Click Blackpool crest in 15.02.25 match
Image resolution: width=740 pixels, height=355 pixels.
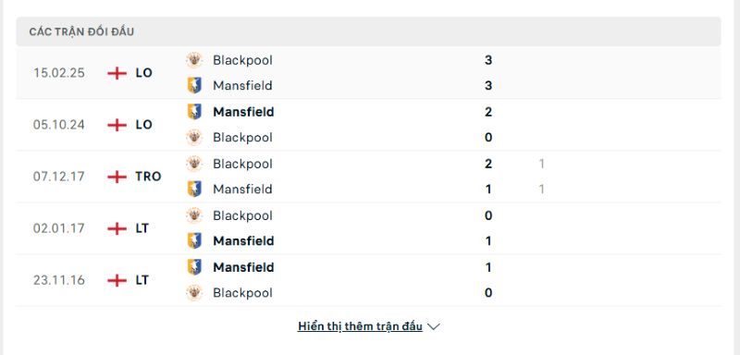tap(194, 60)
